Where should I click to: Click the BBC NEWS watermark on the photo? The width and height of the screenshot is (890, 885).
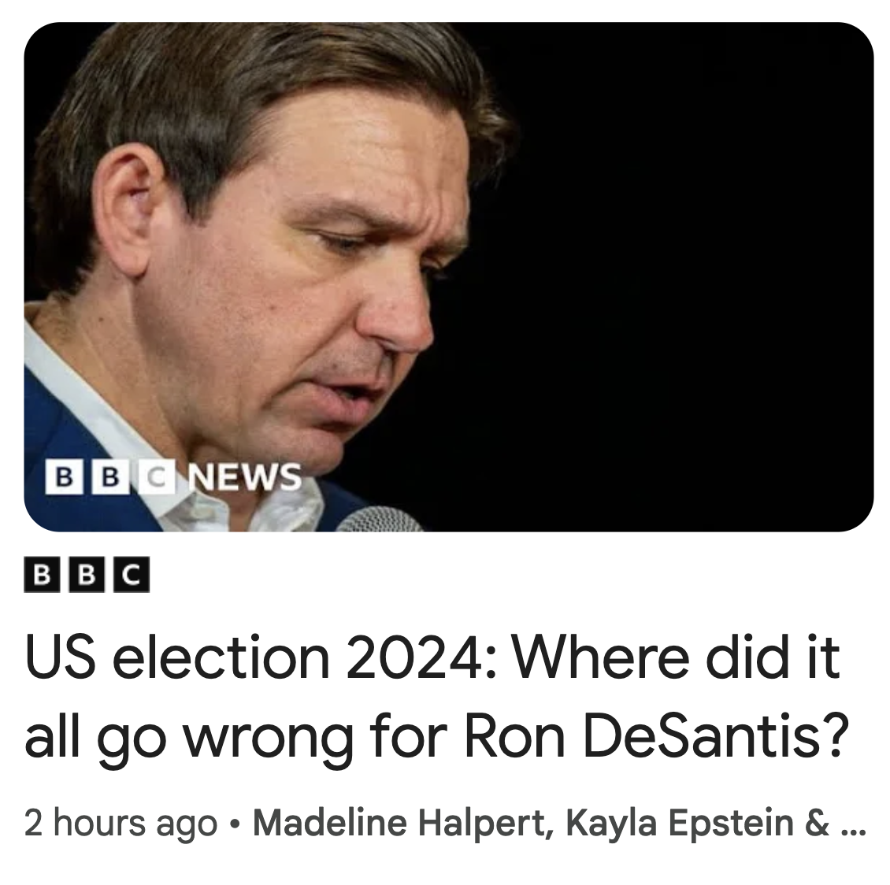point(173,476)
